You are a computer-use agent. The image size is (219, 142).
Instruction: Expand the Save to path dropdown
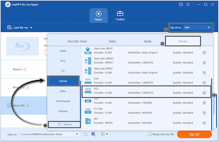(x=77, y=134)
